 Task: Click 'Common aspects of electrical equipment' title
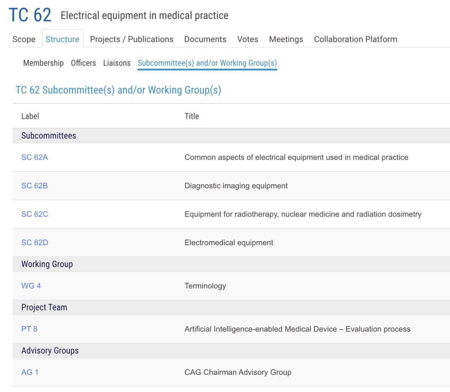296,157
